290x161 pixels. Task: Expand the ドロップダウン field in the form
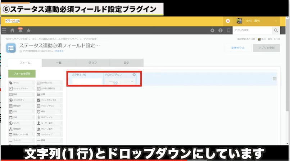tap(132, 82)
